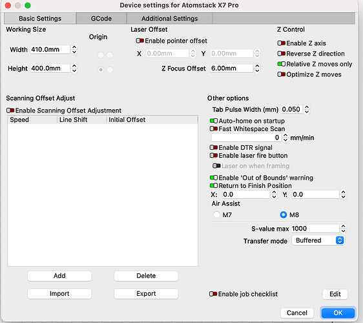The width and height of the screenshot is (363, 323).
Task: Click the Add button
Action: click(x=59, y=276)
